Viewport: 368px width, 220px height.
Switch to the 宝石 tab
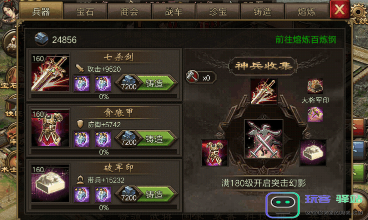[85, 11]
